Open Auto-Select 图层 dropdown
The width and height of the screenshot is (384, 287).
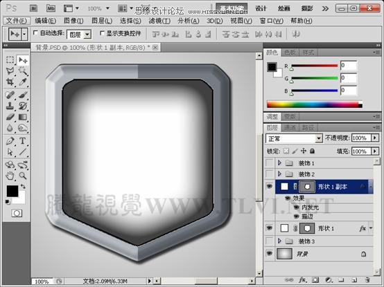(x=79, y=35)
